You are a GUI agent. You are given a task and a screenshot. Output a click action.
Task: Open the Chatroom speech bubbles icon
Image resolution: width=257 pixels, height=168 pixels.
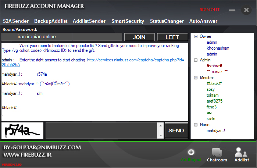(x=217, y=153)
